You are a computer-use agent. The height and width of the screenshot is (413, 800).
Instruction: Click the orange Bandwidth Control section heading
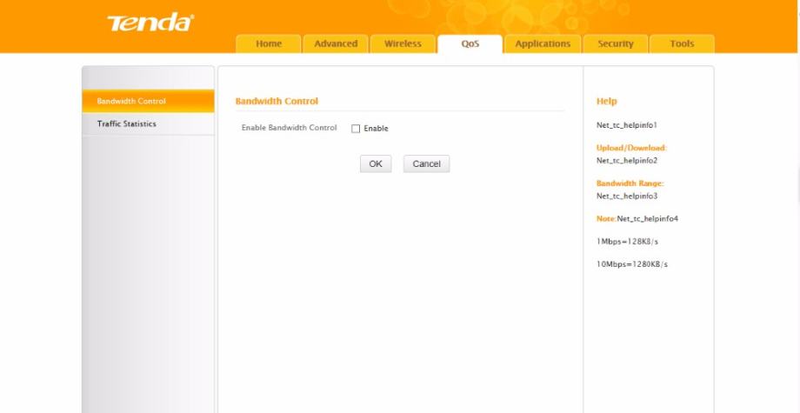(x=277, y=102)
